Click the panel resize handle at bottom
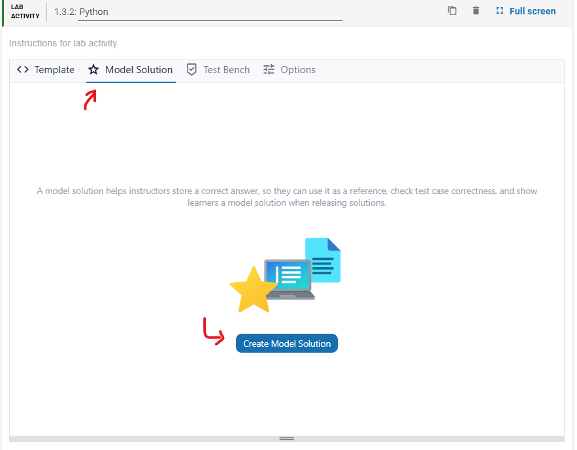577x450 pixels. 287,439
